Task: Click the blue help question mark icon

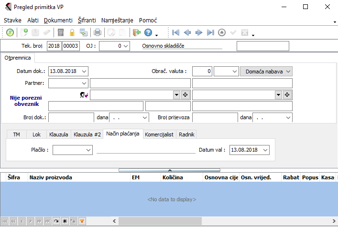Action: coord(148,32)
